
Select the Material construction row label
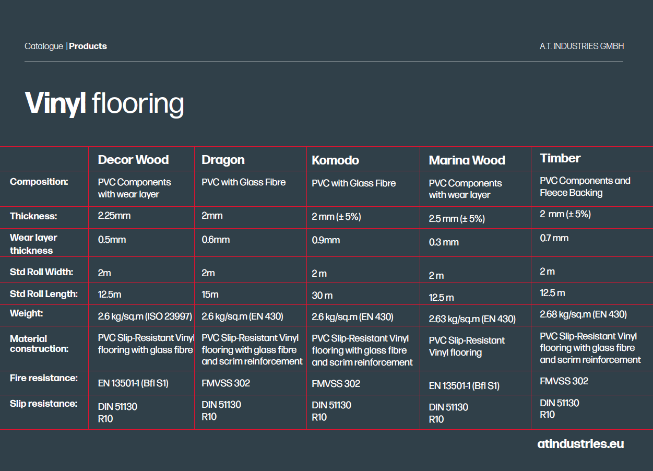coord(39,344)
